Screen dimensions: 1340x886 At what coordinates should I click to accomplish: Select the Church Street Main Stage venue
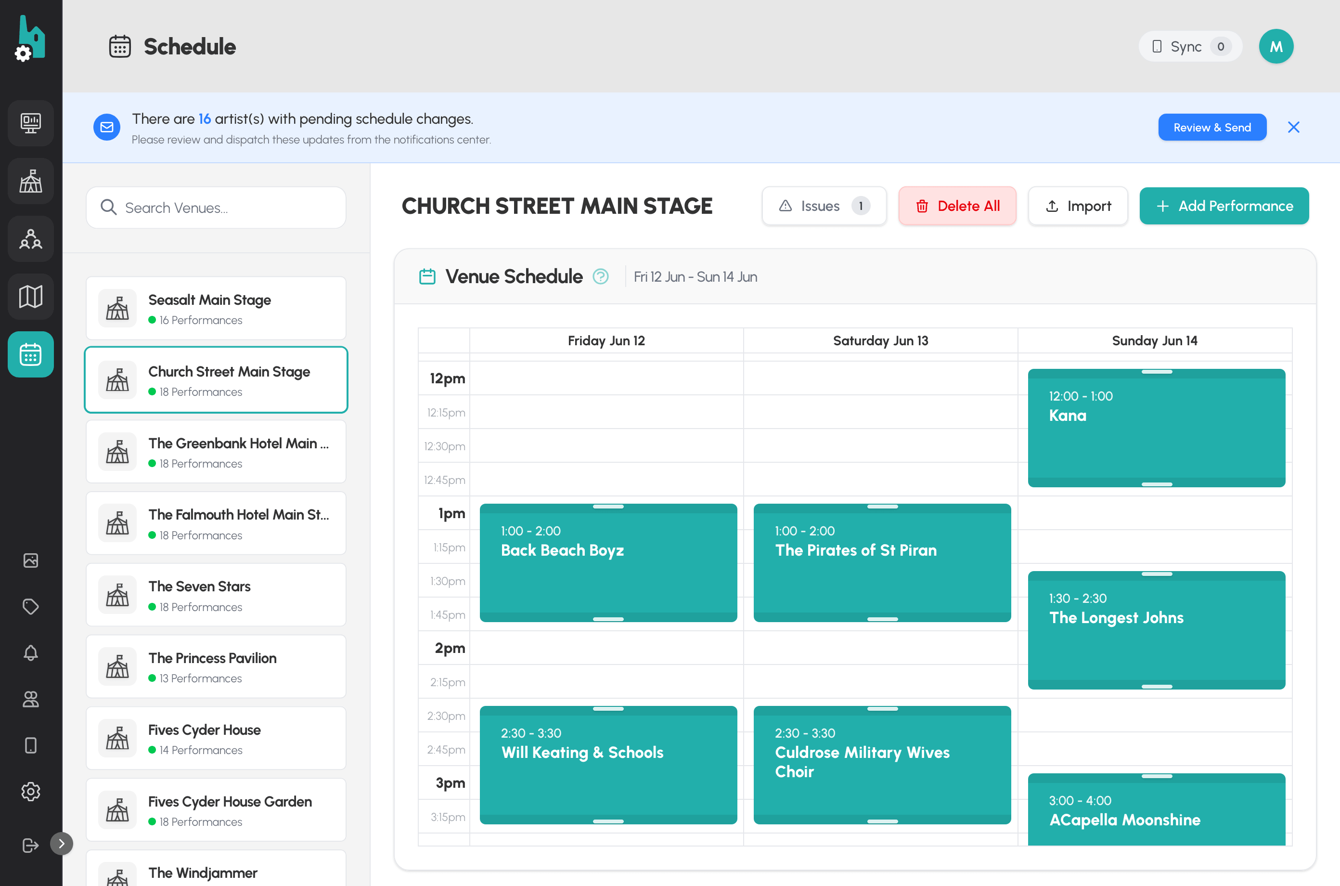click(x=216, y=380)
